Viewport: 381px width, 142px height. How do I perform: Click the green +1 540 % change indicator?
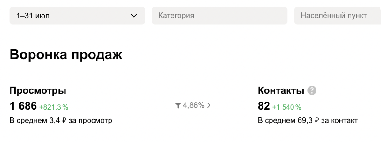[x=287, y=107]
